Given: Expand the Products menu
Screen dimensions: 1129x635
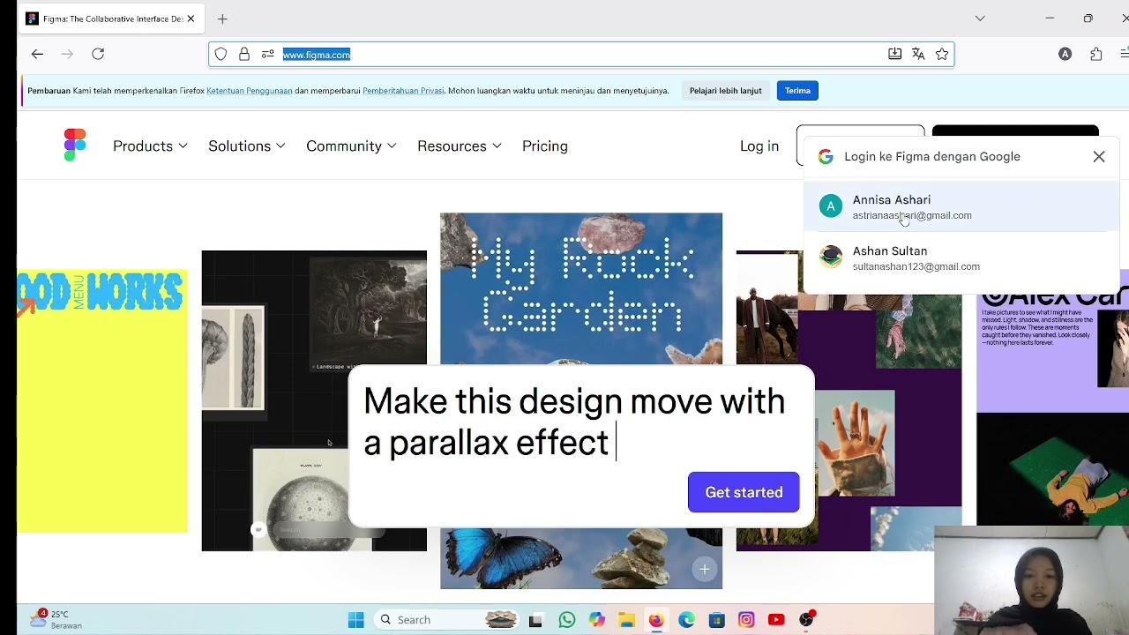Looking at the screenshot, I should pyautogui.click(x=150, y=146).
